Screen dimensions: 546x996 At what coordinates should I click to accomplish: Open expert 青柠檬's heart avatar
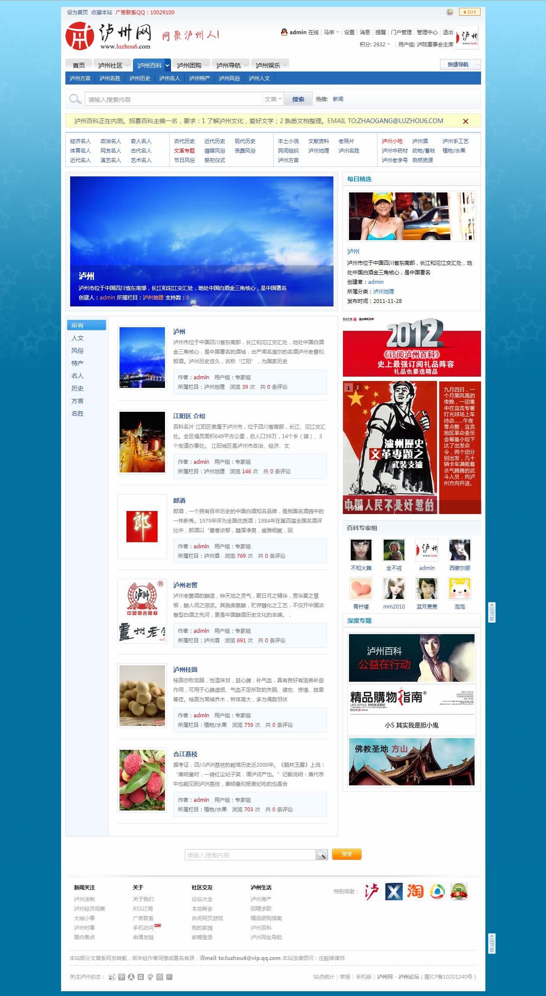(x=361, y=588)
